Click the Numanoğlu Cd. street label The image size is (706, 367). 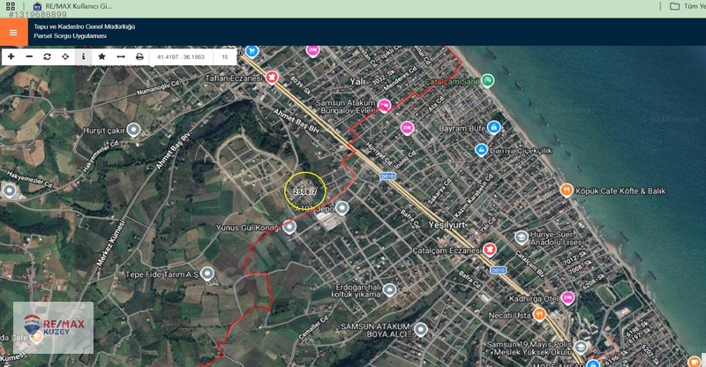pos(158,88)
